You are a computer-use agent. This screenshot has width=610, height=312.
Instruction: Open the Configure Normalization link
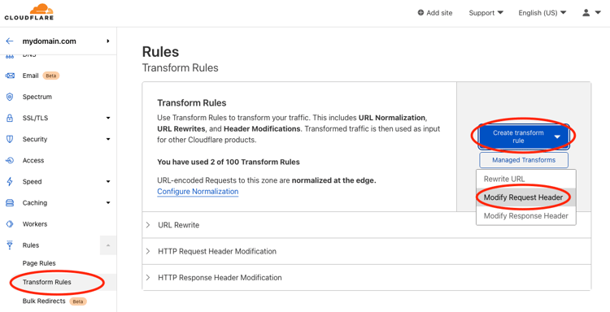tap(198, 192)
